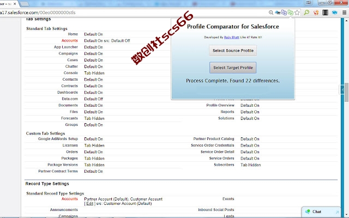Click the Partner Product Catalog label
Viewport: 349px width, 218px height.
point(214,138)
